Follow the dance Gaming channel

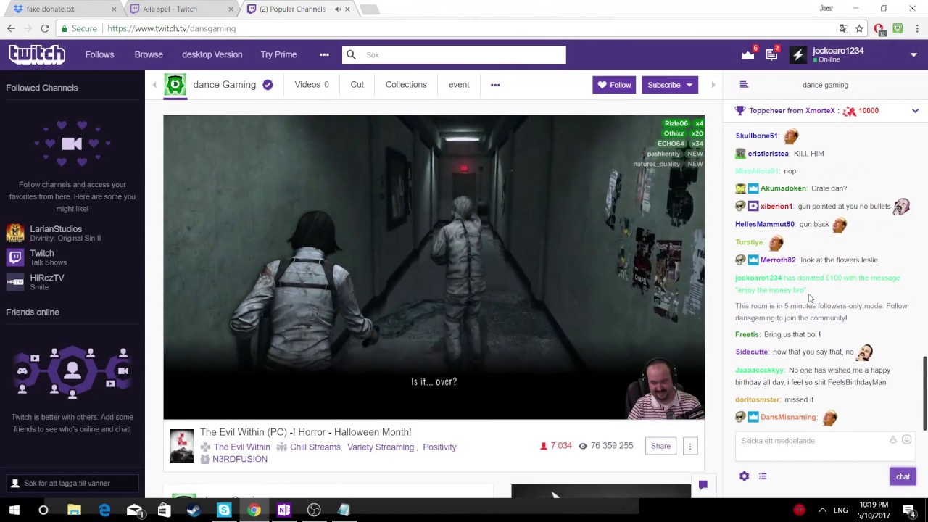point(614,85)
